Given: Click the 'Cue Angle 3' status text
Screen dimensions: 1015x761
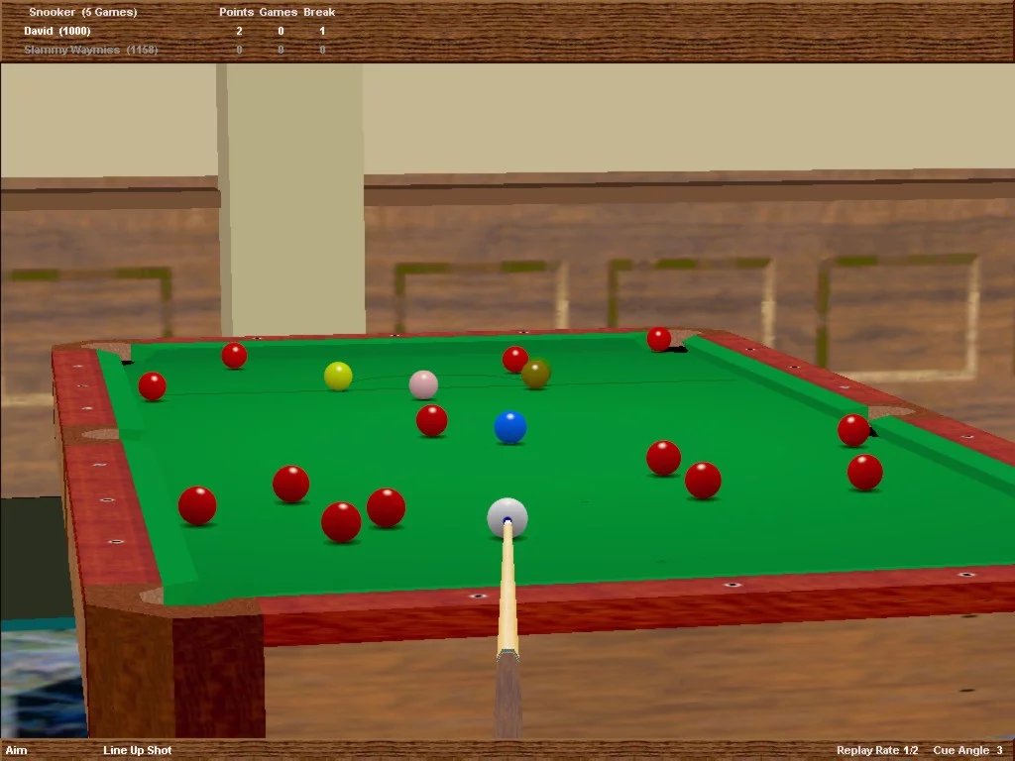Looking at the screenshot, I should 967,750.
